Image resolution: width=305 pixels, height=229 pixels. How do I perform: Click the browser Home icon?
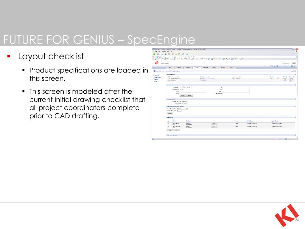tap(169, 54)
